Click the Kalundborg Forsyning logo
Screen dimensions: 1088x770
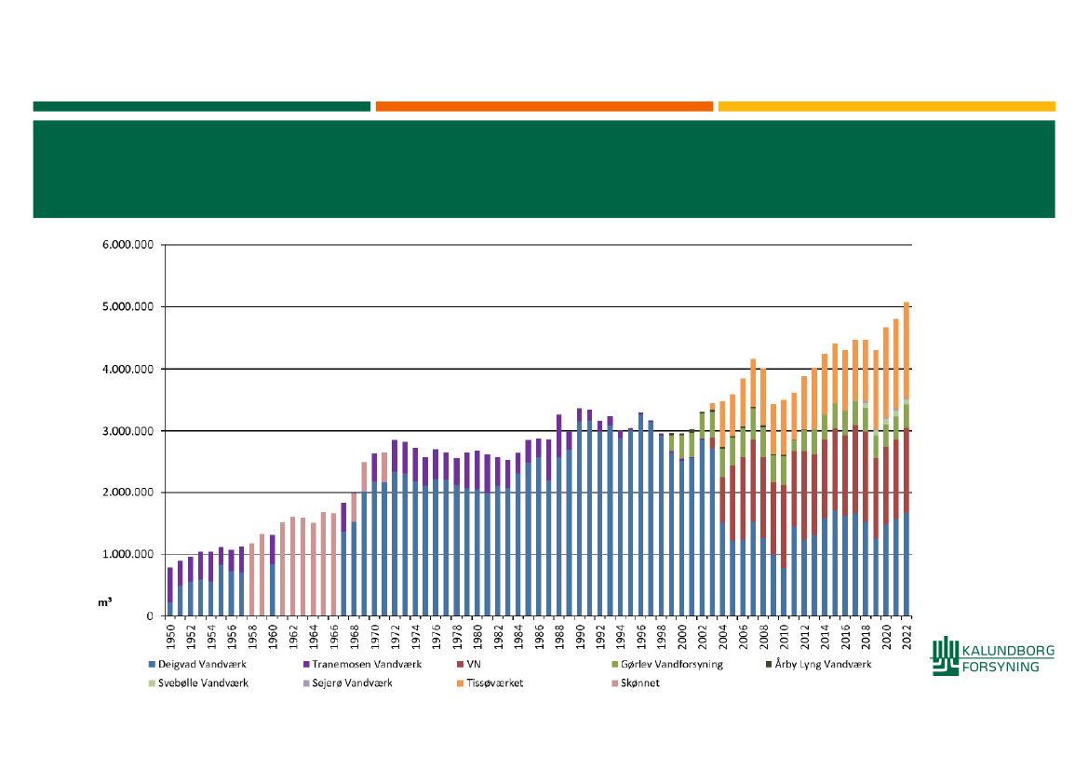click(992, 656)
